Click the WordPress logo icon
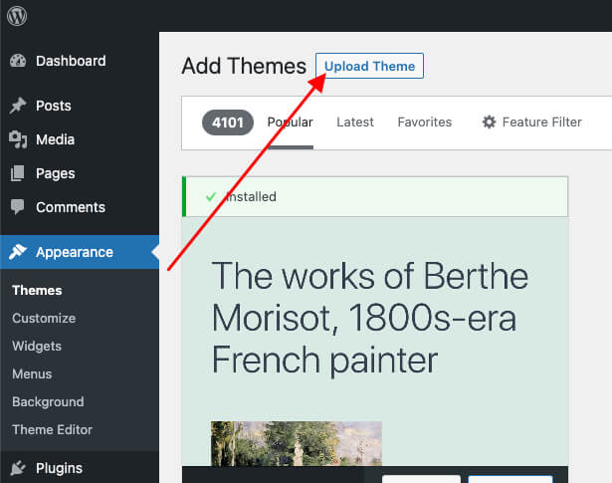The height and width of the screenshot is (483, 612). [17, 16]
